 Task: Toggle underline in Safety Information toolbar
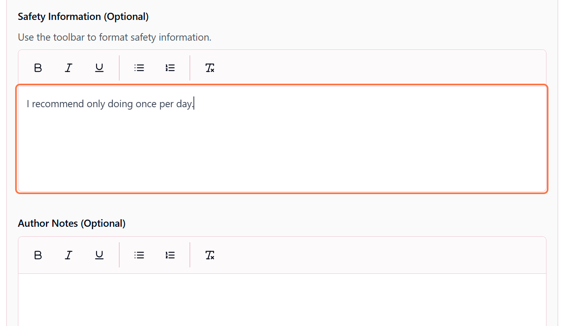coord(99,68)
